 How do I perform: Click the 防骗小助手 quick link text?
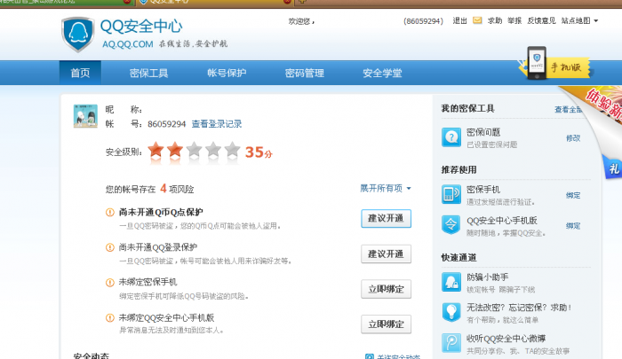[488, 277]
